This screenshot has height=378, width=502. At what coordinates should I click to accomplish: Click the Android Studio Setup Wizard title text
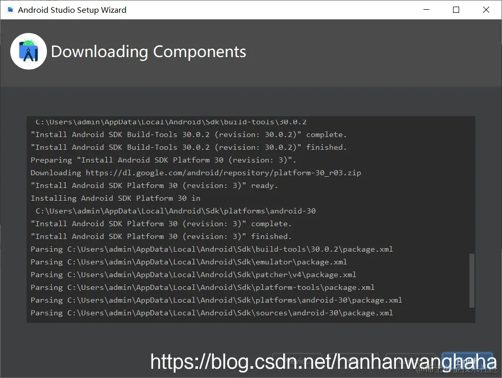72,10
